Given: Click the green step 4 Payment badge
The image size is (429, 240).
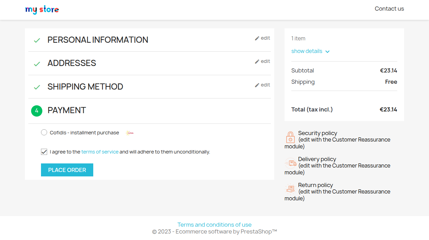Looking at the screenshot, I should coord(37,111).
